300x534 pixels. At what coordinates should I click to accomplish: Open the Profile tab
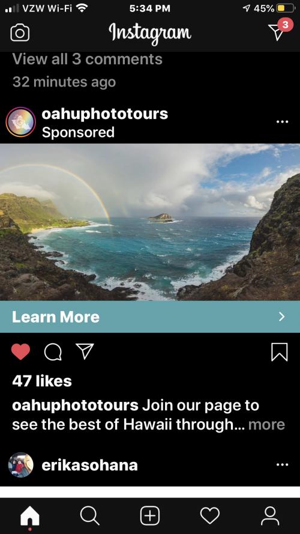[270, 516]
